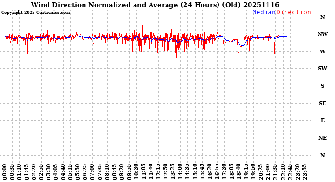
Task: Click the 10:30 time label
Action: 136,172
